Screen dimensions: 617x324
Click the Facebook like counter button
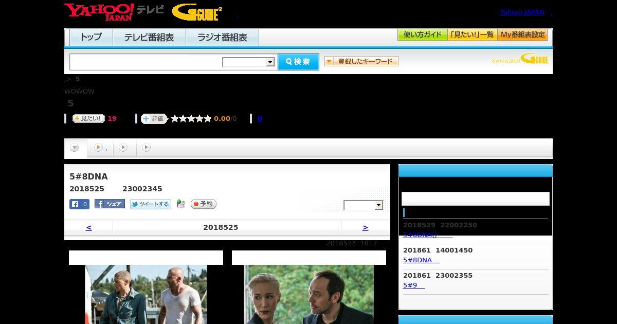80,204
